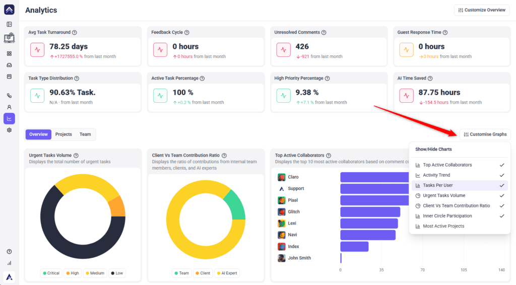This screenshot has height=285, width=516.
Task: Switch to the Overview tab
Action: point(38,134)
